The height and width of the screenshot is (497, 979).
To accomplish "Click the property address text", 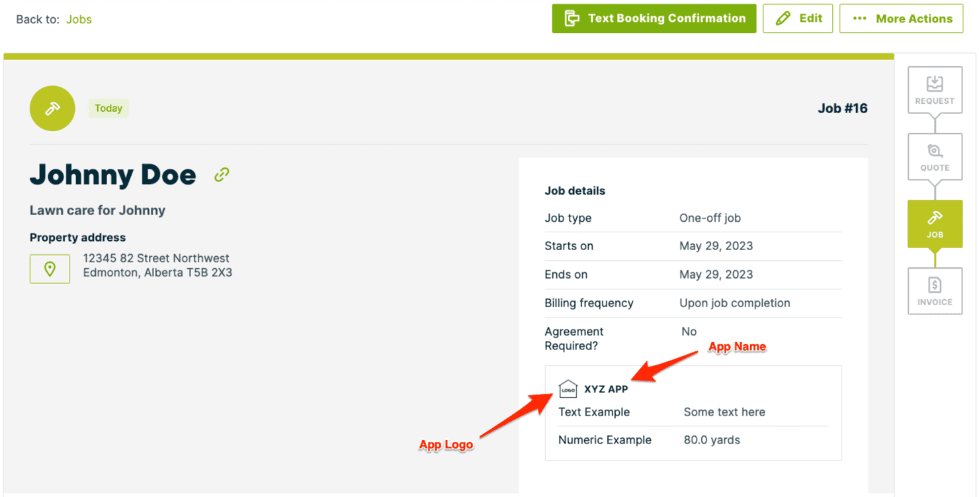I will click(157, 265).
